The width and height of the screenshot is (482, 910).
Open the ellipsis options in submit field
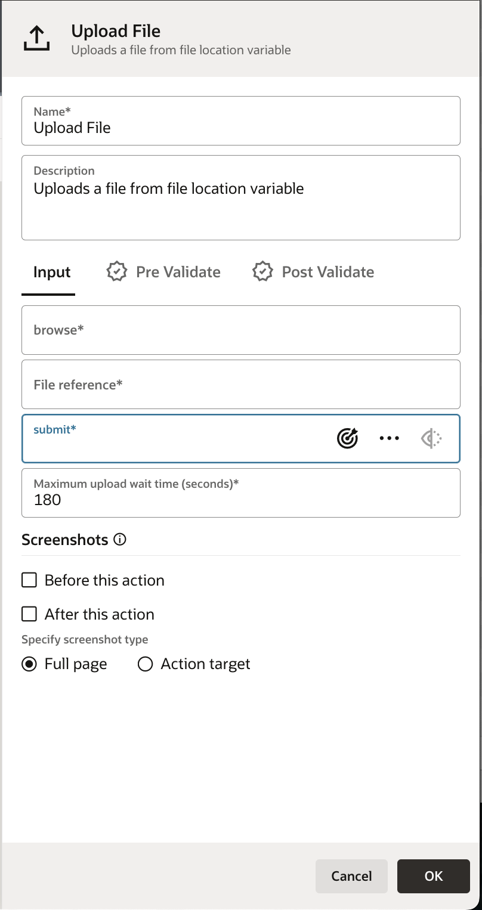pyautogui.click(x=389, y=438)
